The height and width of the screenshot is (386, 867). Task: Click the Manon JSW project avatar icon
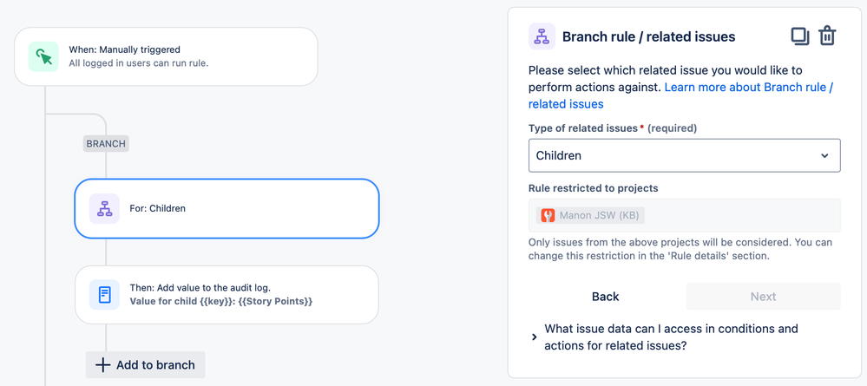coord(548,215)
